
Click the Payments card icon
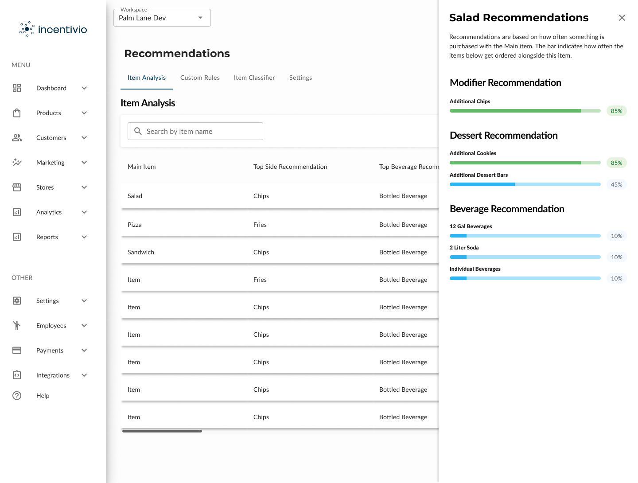(x=17, y=351)
